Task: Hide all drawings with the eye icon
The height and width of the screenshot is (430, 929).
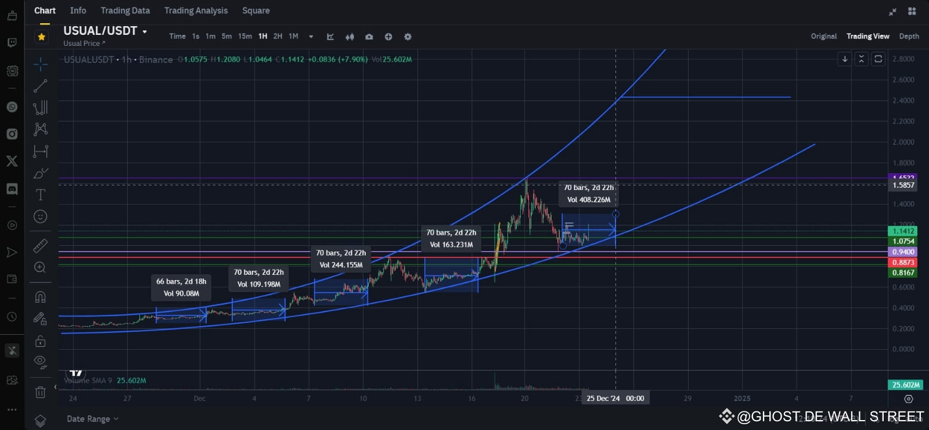Action: 40,362
